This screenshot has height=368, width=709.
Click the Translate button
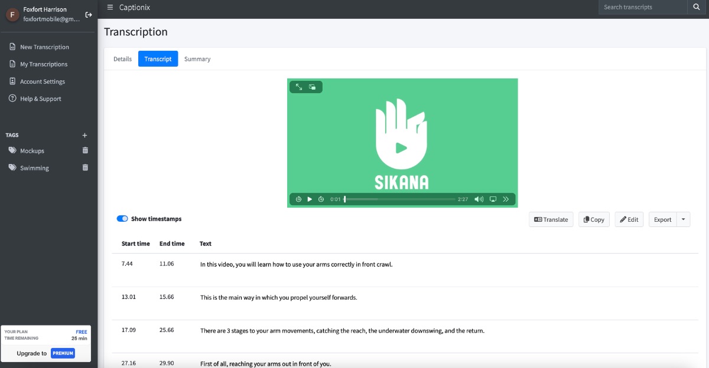(x=551, y=219)
